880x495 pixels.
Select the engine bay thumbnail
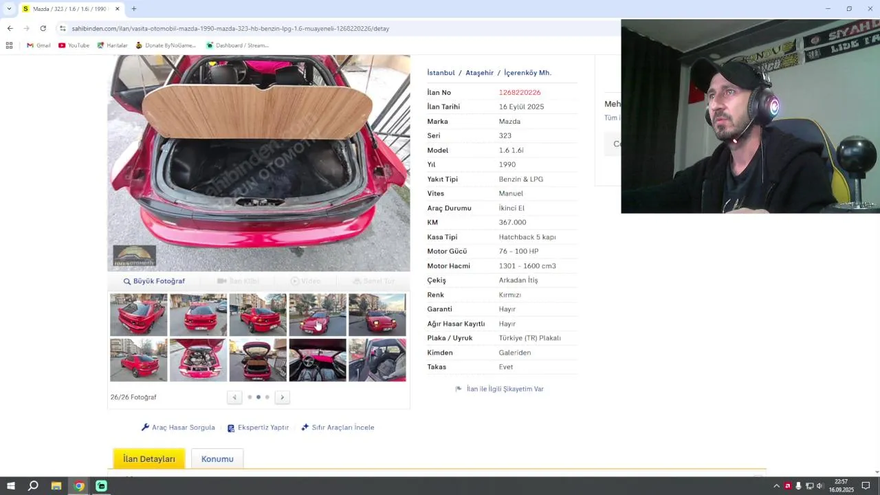pos(198,360)
